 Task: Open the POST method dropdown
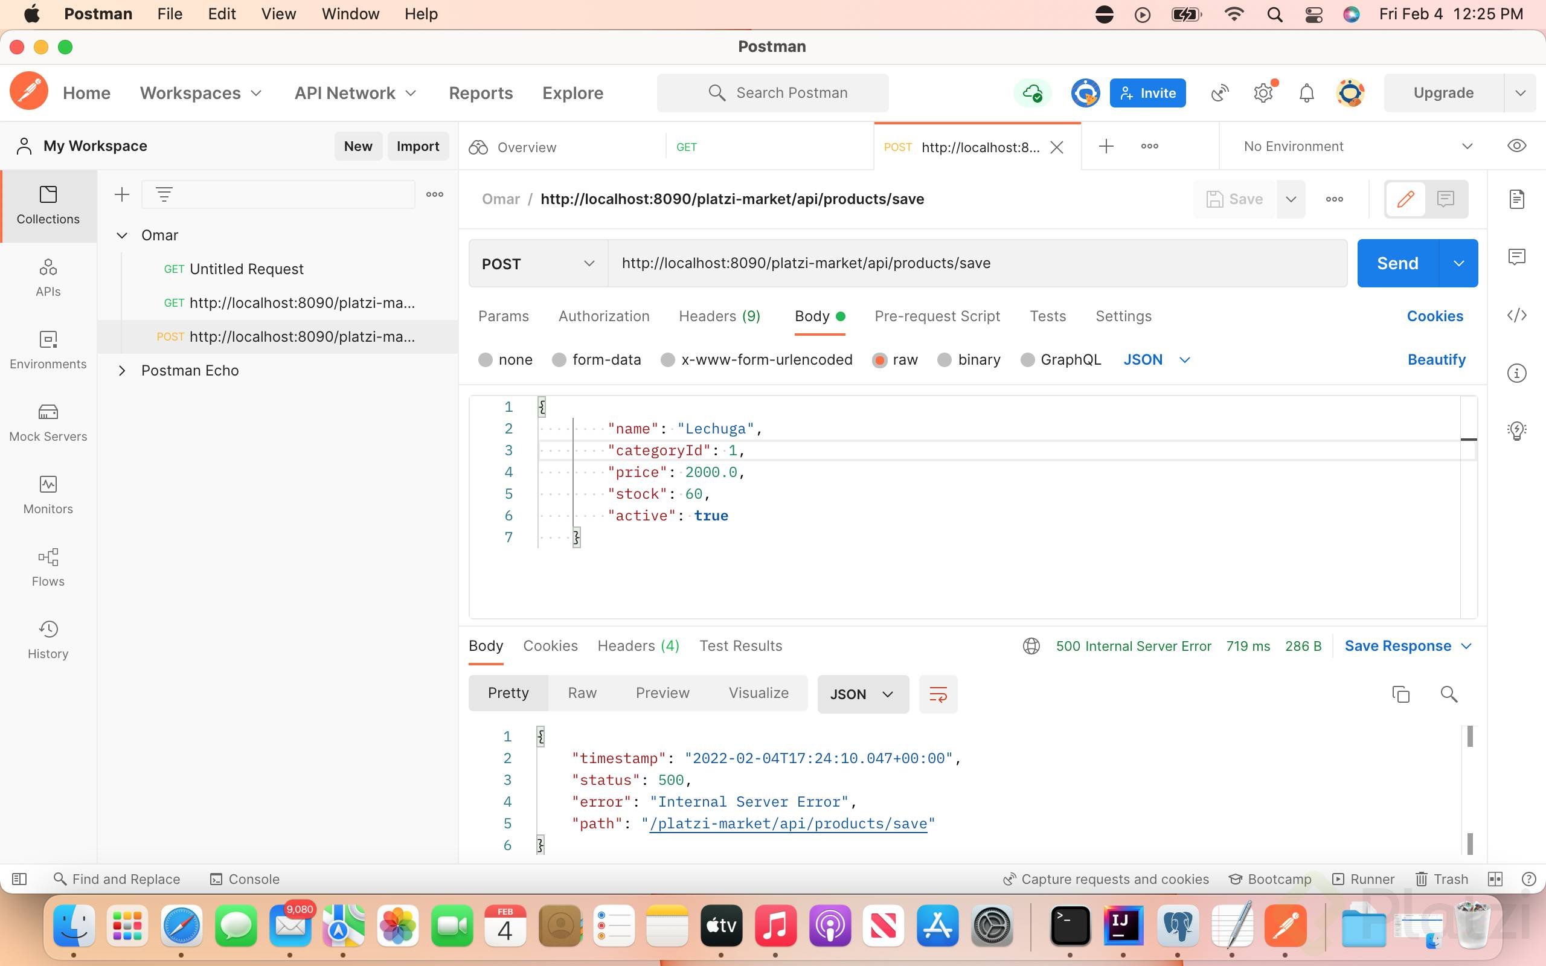pyautogui.click(x=538, y=263)
